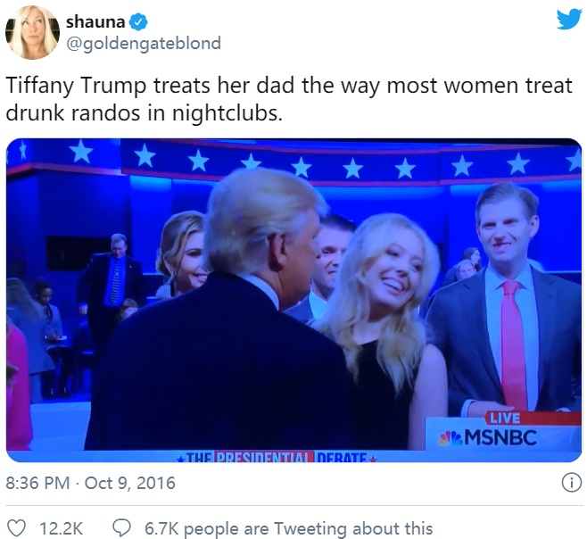Click the NBC peacock icon beside MSNBC
Viewport: 587px width, 539px height.
pos(451,438)
